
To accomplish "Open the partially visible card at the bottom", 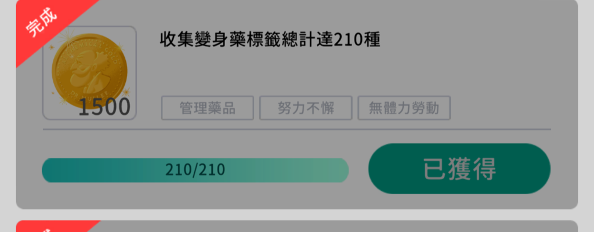I will pyautogui.click(x=297, y=226).
